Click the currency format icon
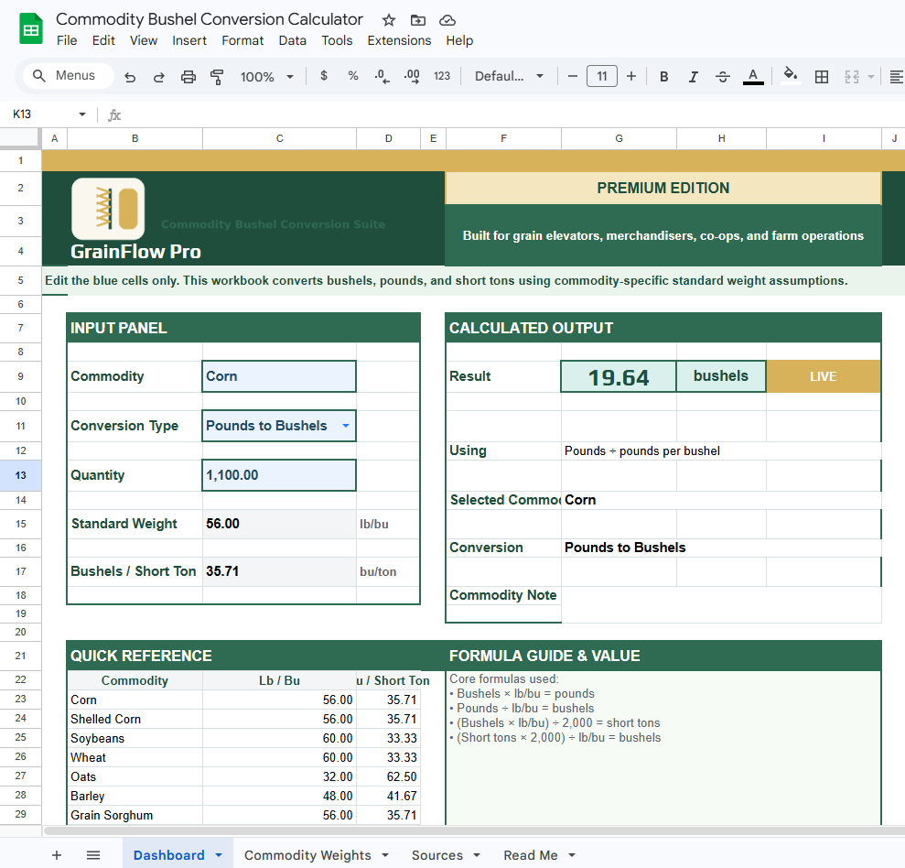This screenshot has height=868, width=905. 323,77
